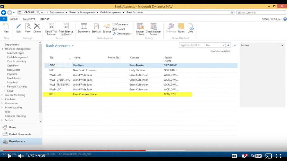287x161 pixels.
Task: Open Fixed Assets in navigation tree
Action: click(x=14, y=78)
